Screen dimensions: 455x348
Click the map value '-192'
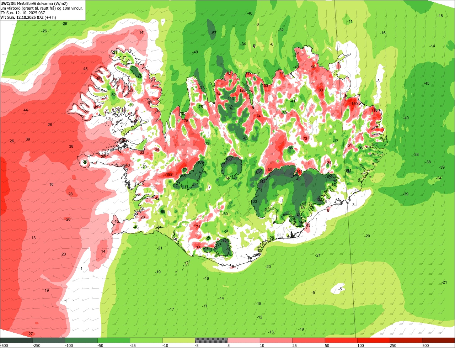click(169, 174)
